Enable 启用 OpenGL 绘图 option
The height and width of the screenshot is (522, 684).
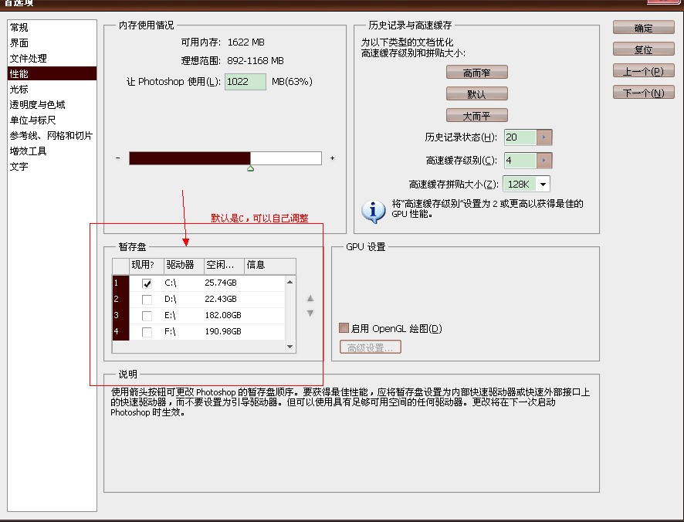pyautogui.click(x=343, y=328)
